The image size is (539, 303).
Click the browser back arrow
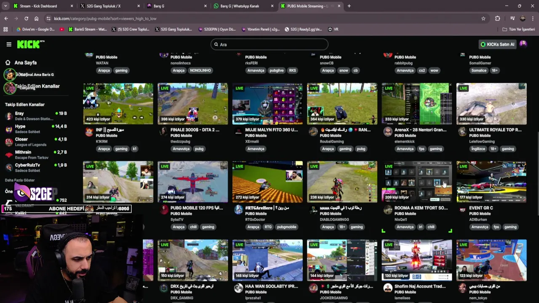(x=6, y=19)
